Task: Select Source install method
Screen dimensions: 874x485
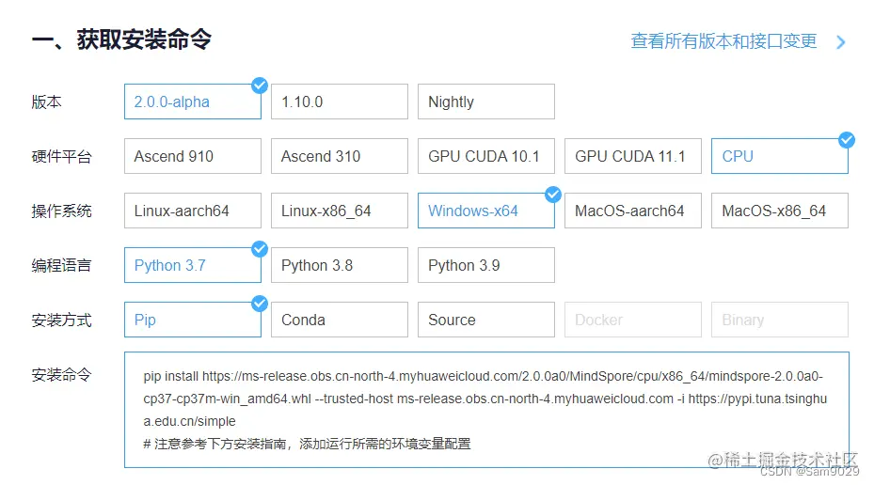Action: (485, 320)
